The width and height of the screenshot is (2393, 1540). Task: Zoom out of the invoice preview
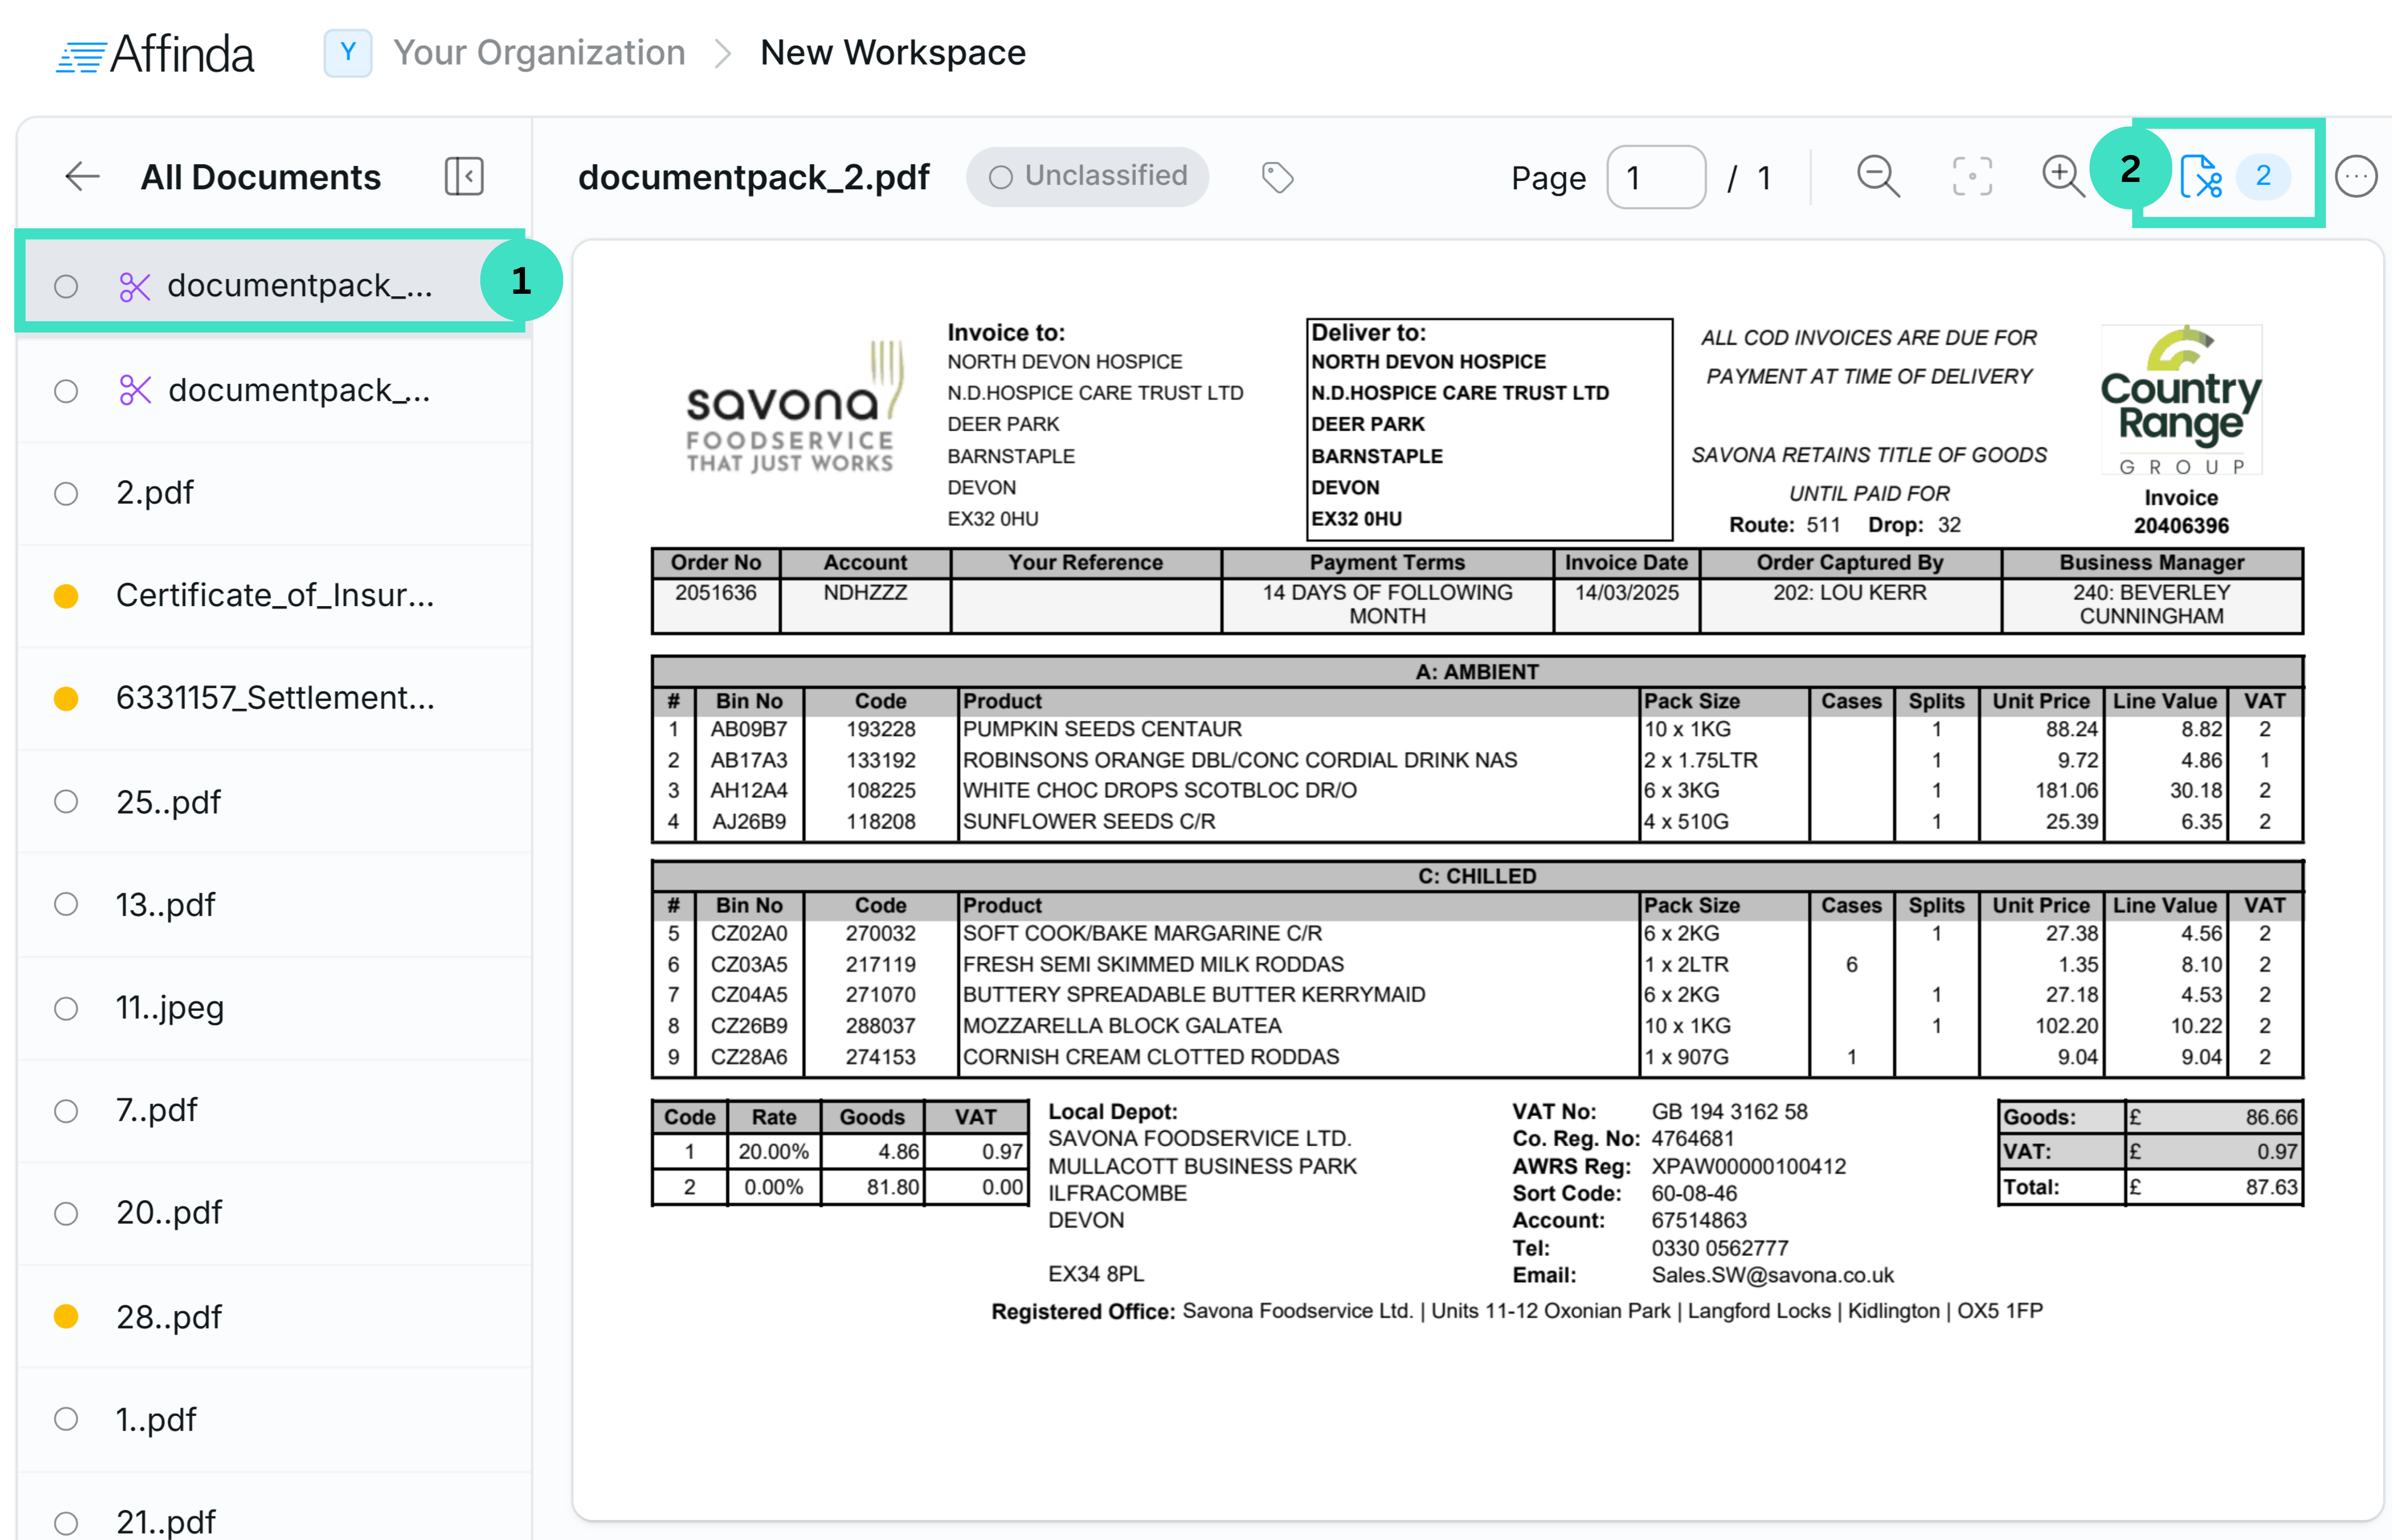click(x=1878, y=176)
